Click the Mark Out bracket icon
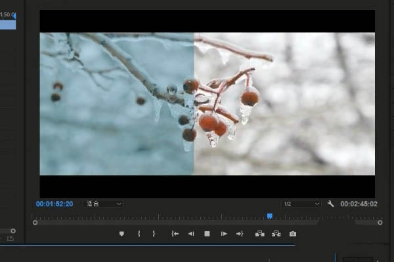394x262 pixels. [x=154, y=234]
